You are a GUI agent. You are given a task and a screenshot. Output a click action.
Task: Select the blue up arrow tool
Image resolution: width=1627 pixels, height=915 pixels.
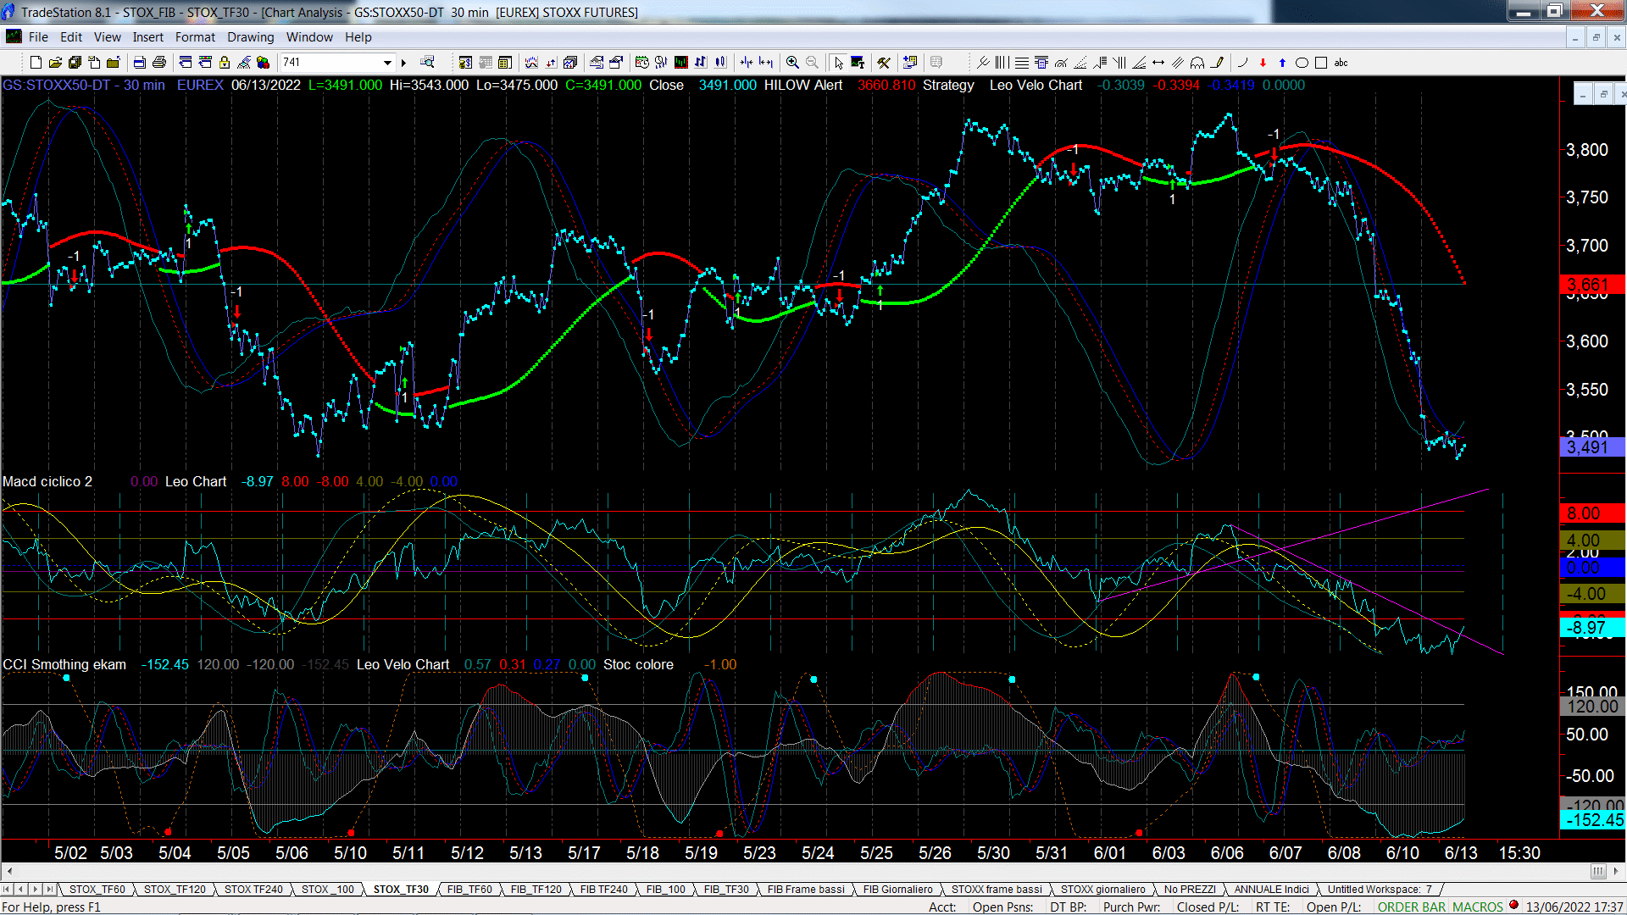(x=1282, y=62)
